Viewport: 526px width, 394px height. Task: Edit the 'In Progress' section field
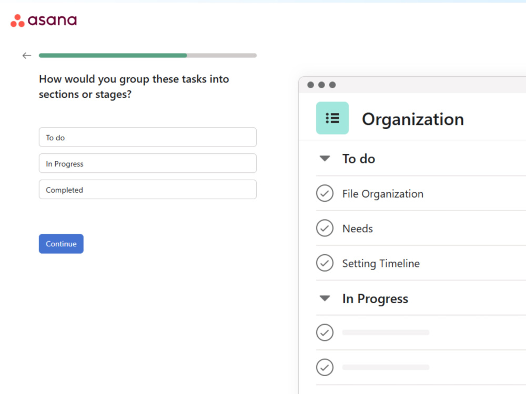click(148, 163)
